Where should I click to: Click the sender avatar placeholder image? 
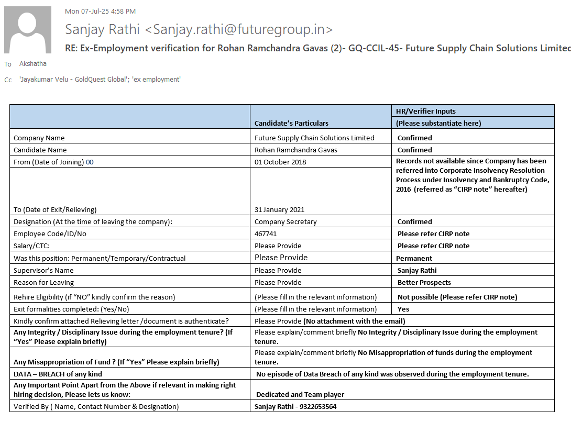tap(28, 30)
